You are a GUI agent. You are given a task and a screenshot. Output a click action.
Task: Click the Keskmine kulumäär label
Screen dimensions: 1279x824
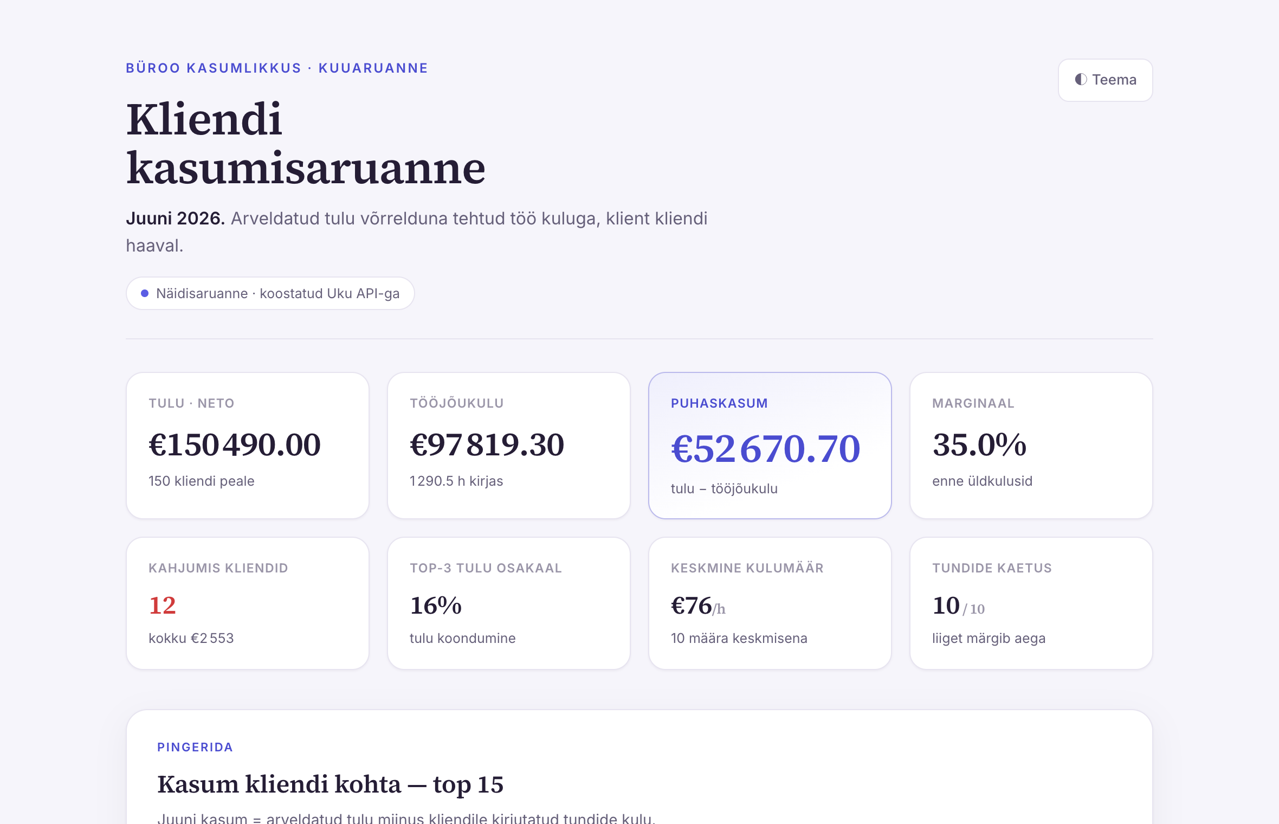tap(747, 568)
